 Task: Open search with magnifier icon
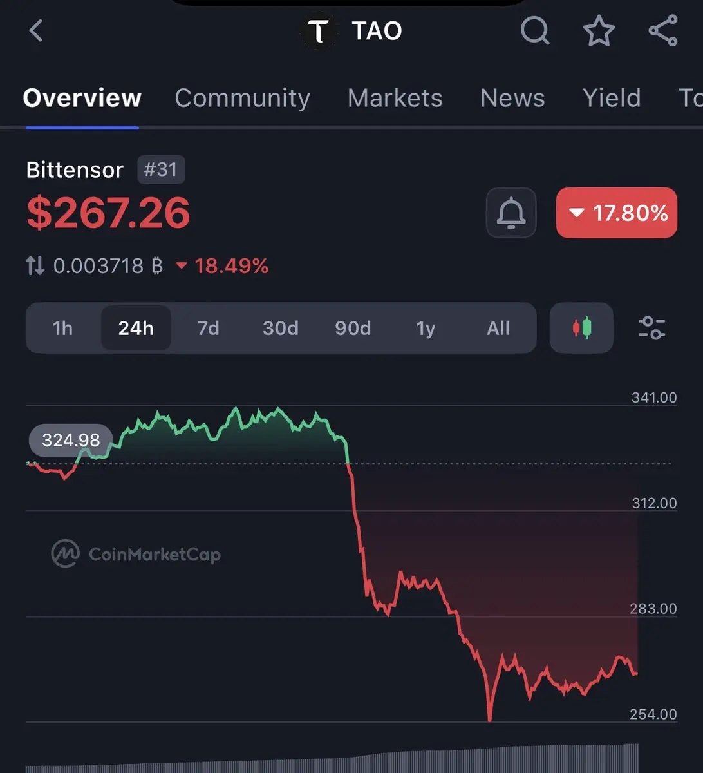tap(534, 30)
